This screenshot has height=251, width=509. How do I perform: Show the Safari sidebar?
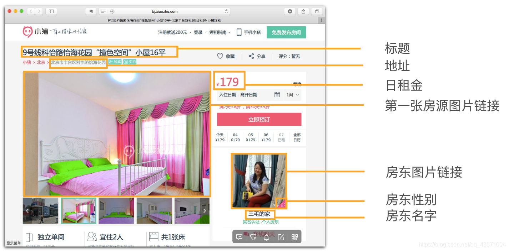pyautogui.click(x=51, y=11)
